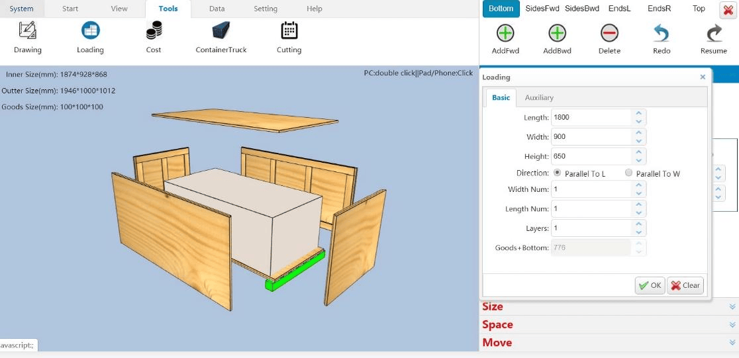
Task: Click the floating top panel in 3D view
Action: click(x=245, y=120)
